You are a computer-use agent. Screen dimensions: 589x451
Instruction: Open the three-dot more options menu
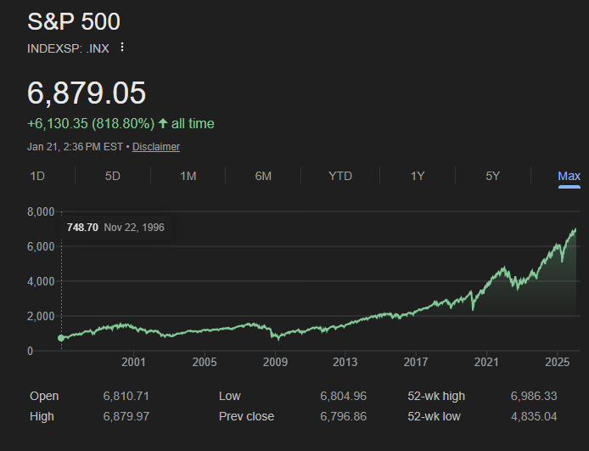tap(122, 48)
